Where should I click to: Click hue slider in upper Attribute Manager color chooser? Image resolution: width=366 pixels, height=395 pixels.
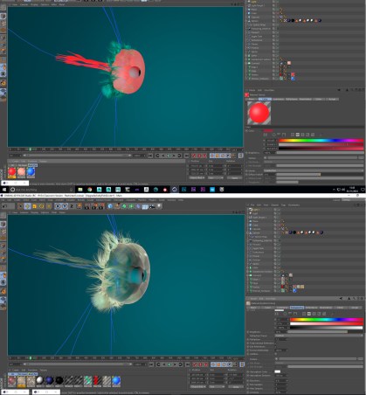tap(321, 141)
